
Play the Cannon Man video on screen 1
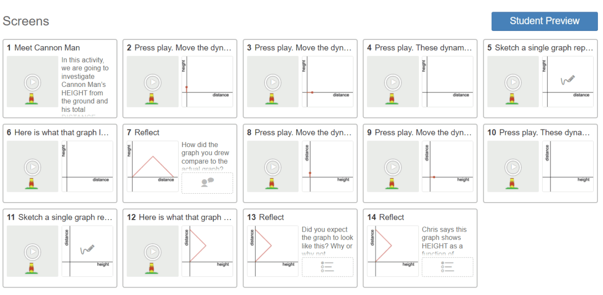point(32,82)
